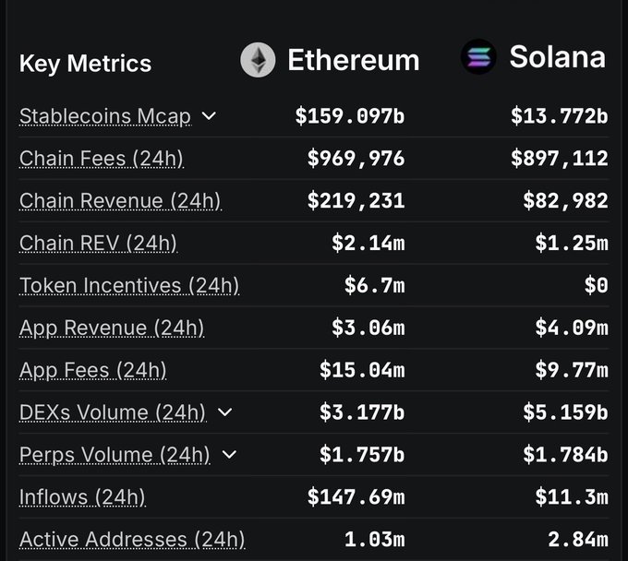This screenshot has height=561, width=628.
Task: Expand the DEXs Volume chevron
Action: pyautogui.click(x=224, y=412)
